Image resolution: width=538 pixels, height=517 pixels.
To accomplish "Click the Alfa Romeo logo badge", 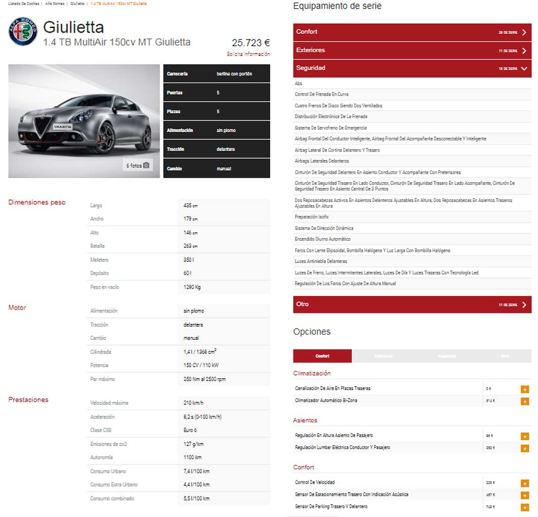I will tap(23, 31).
